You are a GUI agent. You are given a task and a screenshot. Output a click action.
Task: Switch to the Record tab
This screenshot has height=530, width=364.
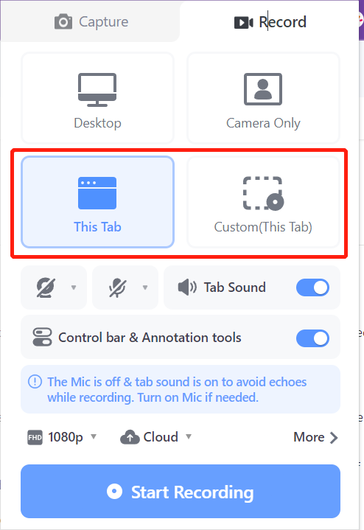point(270,22)
